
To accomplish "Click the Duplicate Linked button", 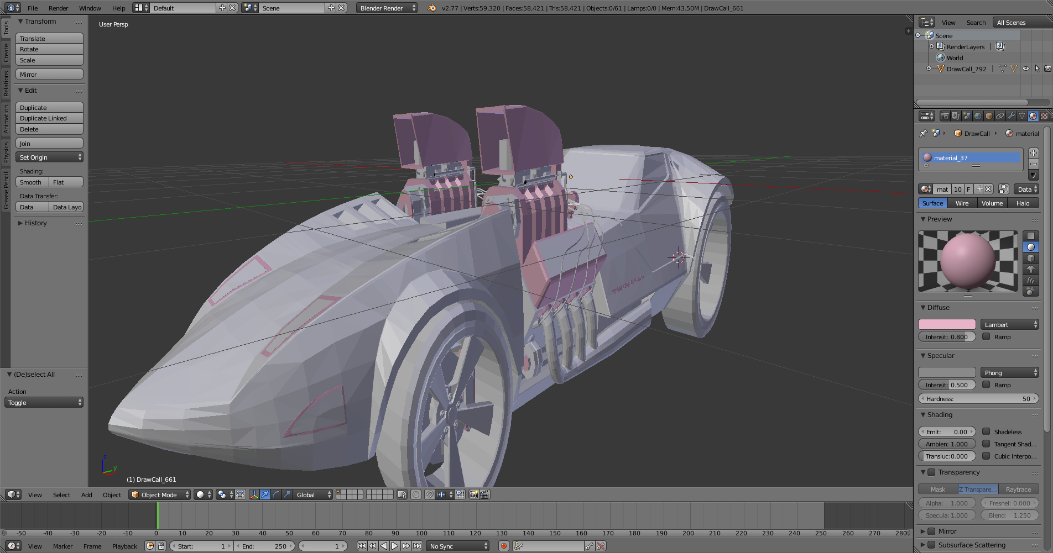I will 49,118.
